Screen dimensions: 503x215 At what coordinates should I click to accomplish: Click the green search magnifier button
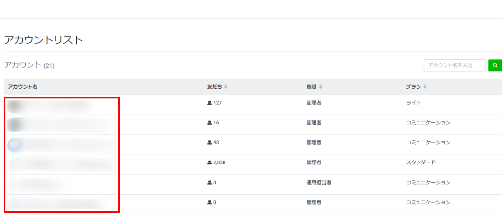pyautogui.click(x=495, y=65)
